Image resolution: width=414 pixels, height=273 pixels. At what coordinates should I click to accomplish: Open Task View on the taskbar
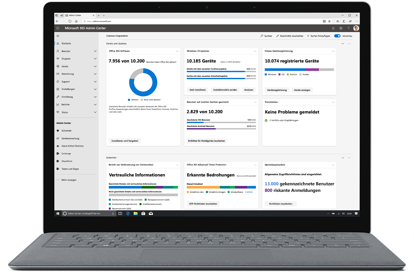pos(120,213)
